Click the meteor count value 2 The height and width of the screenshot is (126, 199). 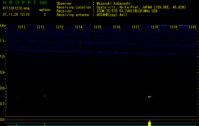tap(45, 14)
